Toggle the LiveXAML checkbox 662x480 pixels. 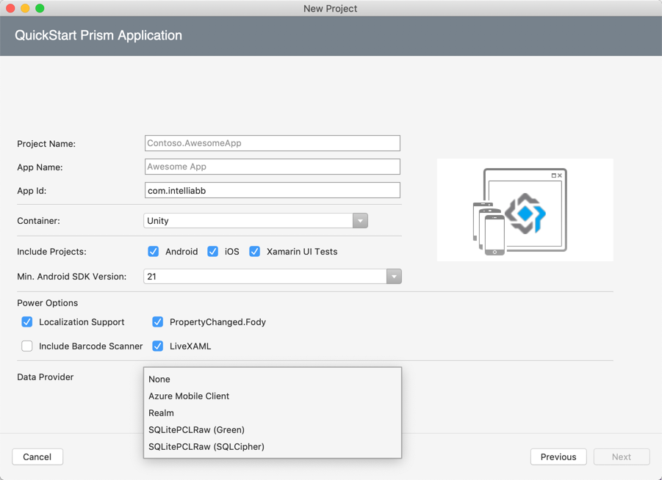click(x=158, y=346)
